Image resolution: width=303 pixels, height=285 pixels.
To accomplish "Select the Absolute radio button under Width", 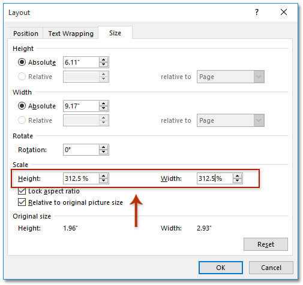I will click(22, 106).
